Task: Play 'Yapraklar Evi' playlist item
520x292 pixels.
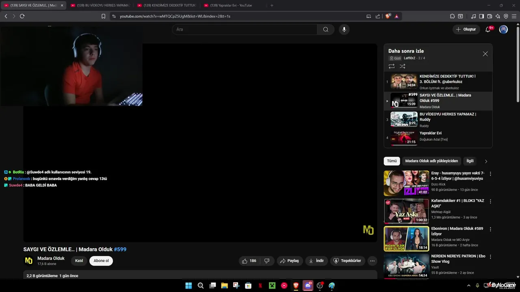Action: (x=438, y=138)
